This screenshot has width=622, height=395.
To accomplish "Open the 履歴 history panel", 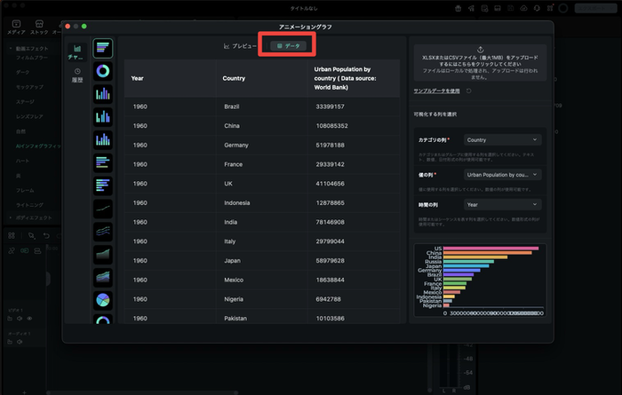I will pos(77,75).
